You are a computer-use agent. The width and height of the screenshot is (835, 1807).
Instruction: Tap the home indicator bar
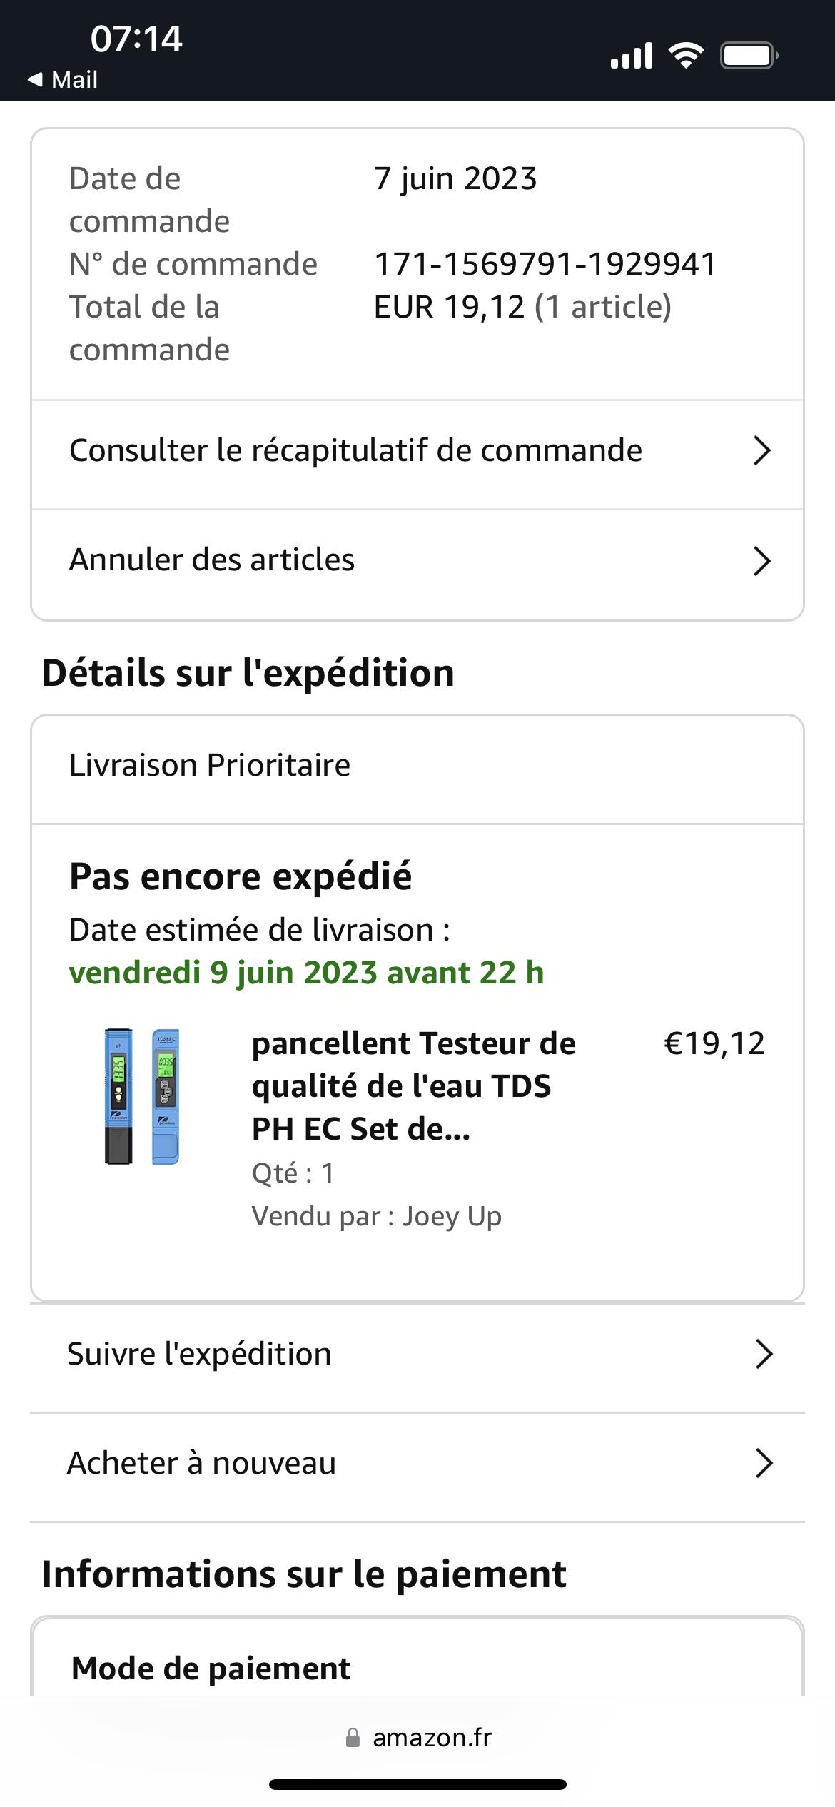[417, 1785]
